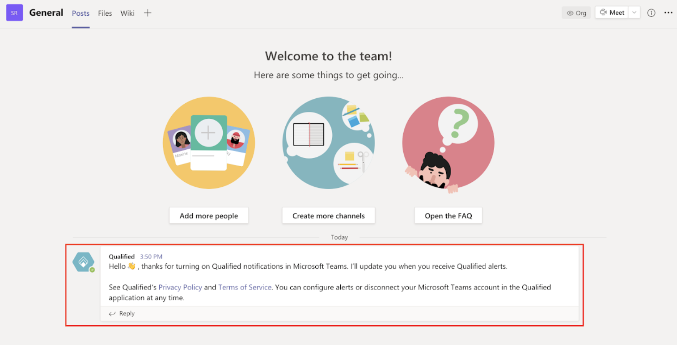
Task: Click the 3:50 PM message timestamp
Action: (151, 257)
